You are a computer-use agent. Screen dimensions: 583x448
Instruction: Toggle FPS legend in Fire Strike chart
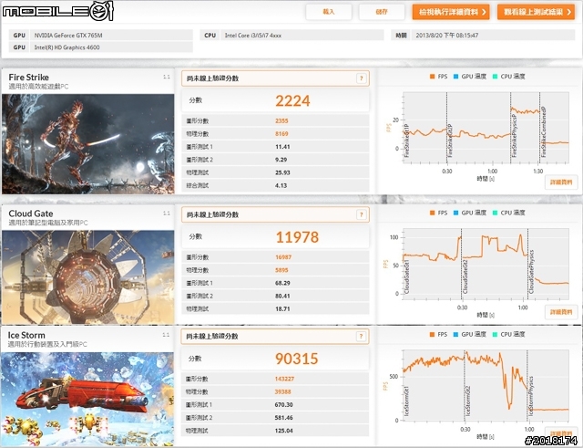pyautogui.click(x=439, y=77)
